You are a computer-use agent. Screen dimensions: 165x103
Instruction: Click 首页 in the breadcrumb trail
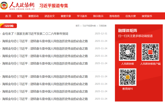(x=78, y=26)
